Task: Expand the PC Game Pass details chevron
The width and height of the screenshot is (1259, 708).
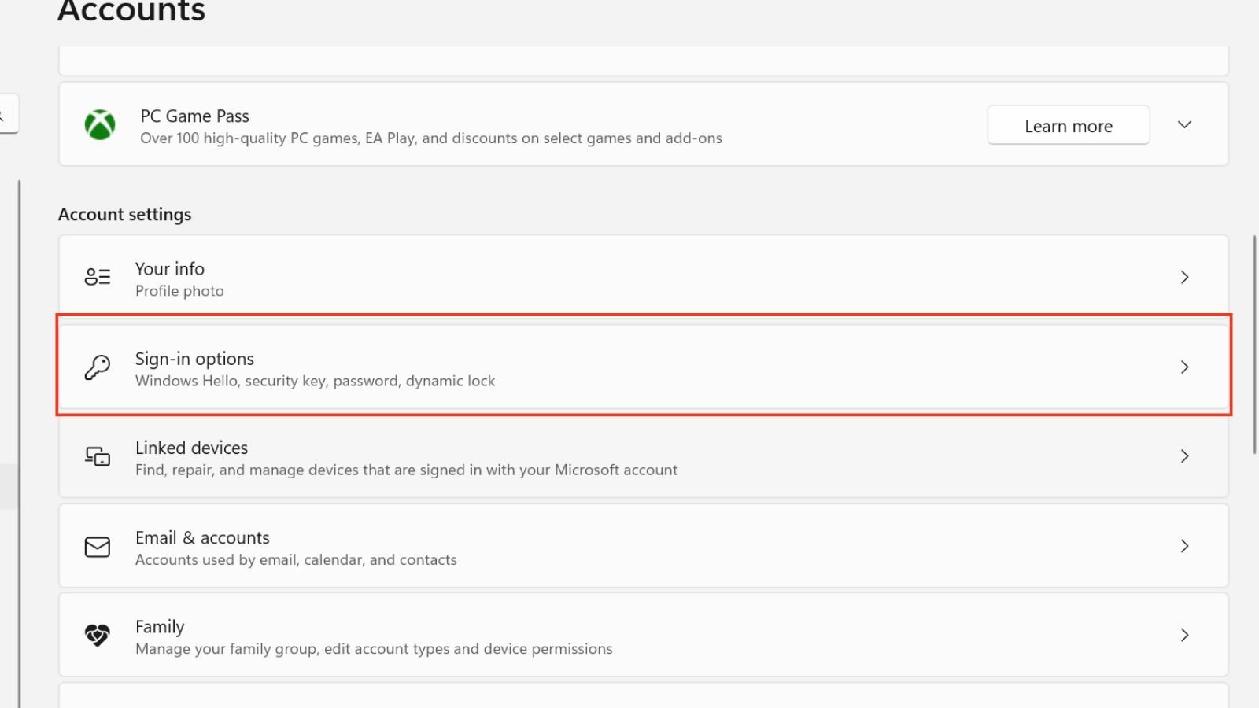Action: pos(1184,124)
